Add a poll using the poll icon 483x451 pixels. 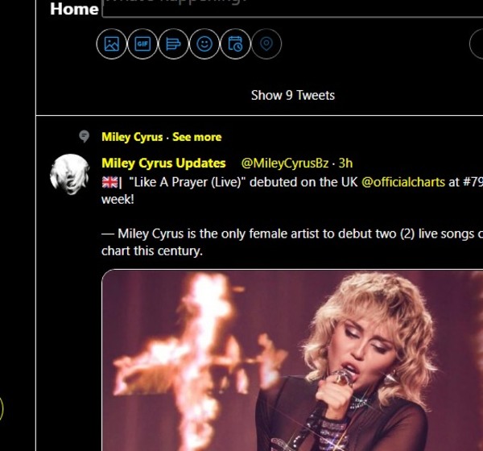[x=173, y=44]
